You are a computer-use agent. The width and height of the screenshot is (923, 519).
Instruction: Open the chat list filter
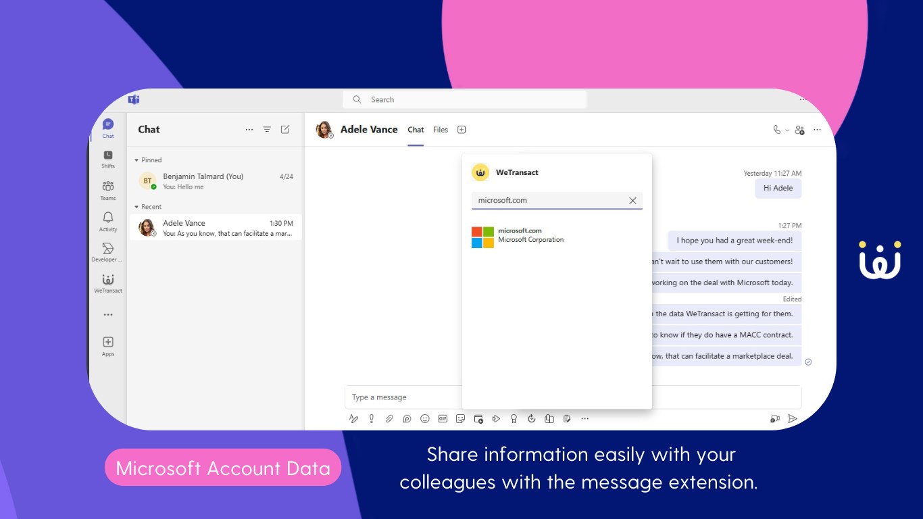click(267, 130)
